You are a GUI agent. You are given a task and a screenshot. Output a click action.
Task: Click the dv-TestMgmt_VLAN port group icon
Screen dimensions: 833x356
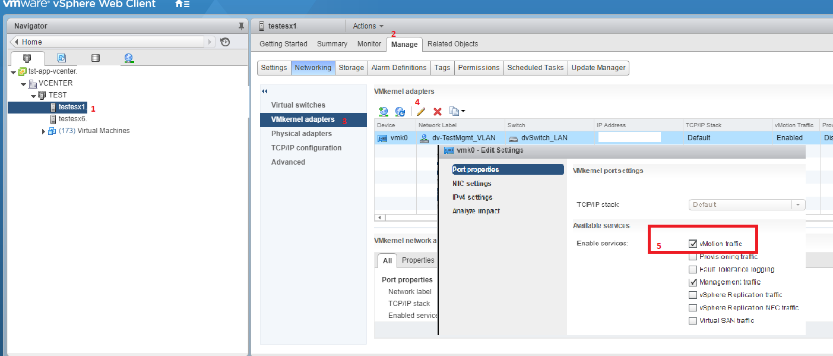point(424,138)
